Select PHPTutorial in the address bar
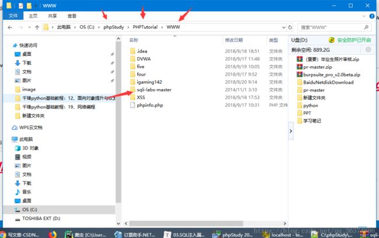Viewport: 379px width, 238px height. point(145,27)
